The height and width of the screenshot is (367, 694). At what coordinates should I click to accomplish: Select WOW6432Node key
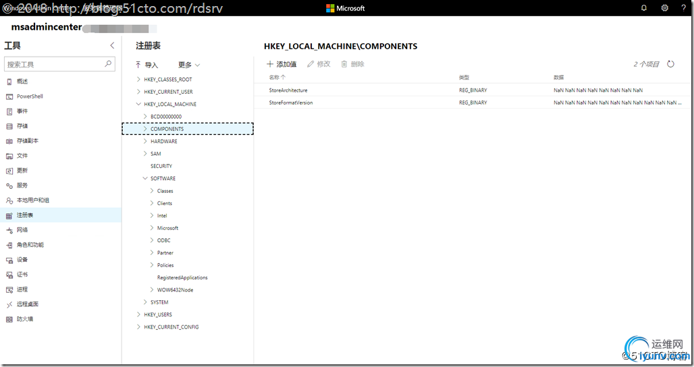point(176,290)
